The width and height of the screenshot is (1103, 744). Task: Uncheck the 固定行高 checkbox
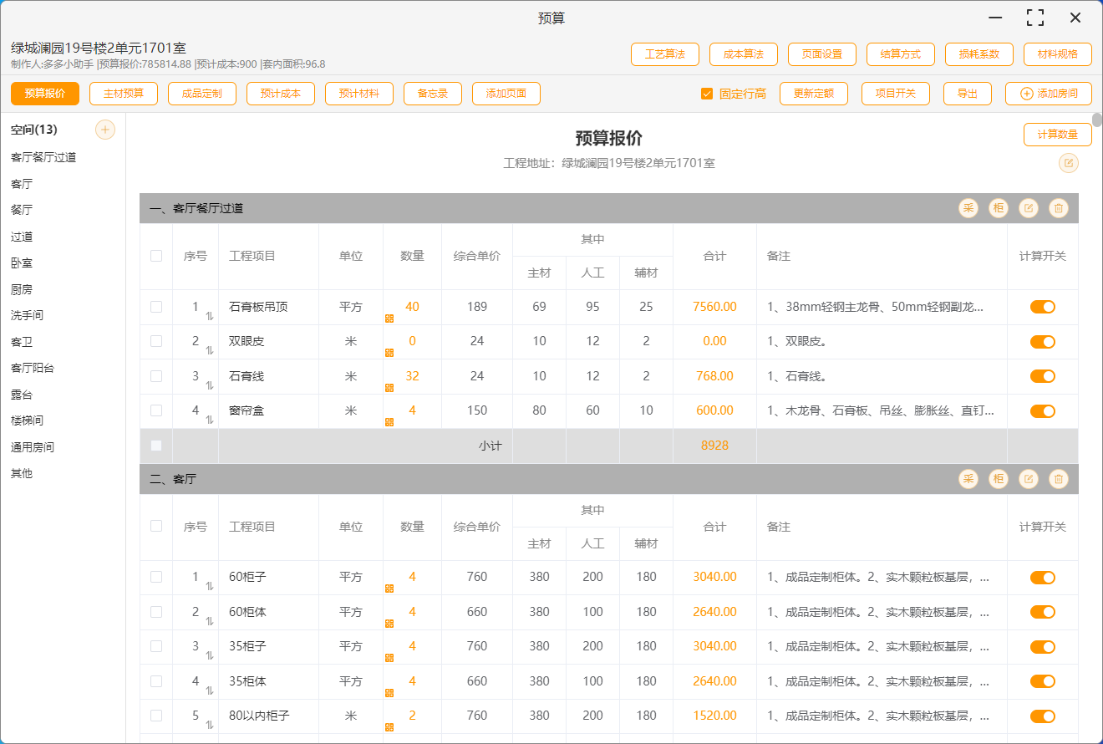(707, 94)
